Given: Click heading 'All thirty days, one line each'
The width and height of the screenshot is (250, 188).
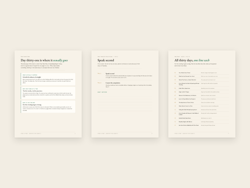Looking at the screenshot, I should (192, 60).
